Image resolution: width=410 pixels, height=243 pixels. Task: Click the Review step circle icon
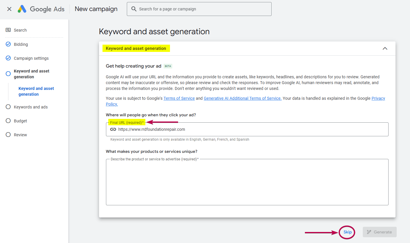8,135
